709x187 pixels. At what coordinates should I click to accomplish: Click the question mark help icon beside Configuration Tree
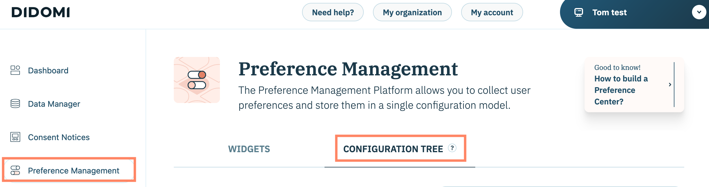point(452,148)
